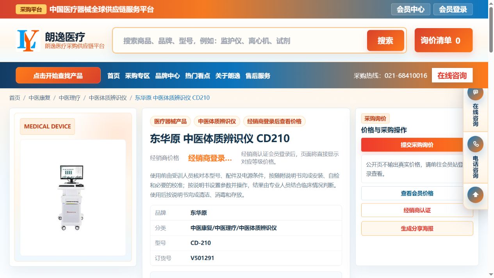Click the online chat bubble icon
This screenshot has width=494, height=278.
475,93
